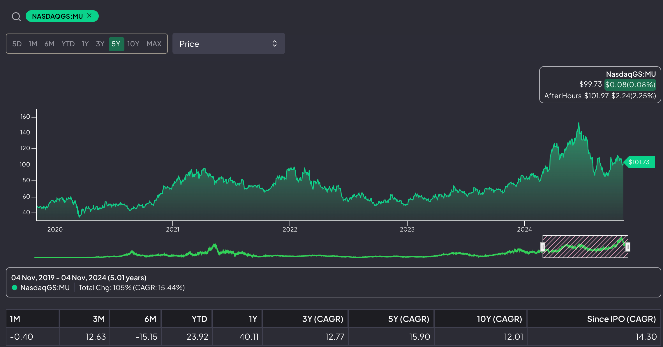Show MAX price history

[x=154, y=44]
